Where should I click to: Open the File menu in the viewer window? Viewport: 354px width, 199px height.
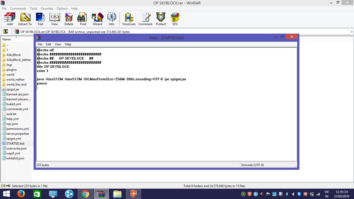40,44
